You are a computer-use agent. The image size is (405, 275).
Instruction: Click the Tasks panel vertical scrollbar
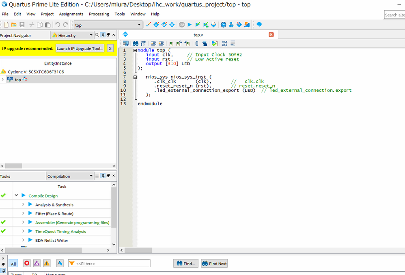(114, 207)
